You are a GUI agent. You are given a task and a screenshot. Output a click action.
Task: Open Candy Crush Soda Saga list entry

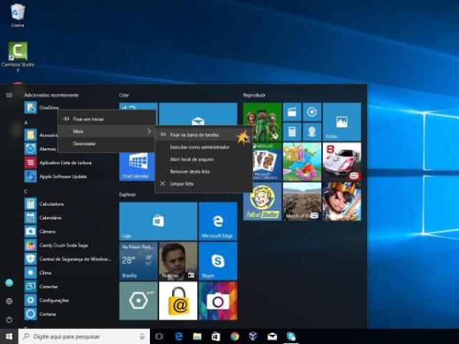coord(56,245)
